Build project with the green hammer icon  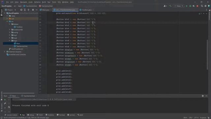coord(170,6)
